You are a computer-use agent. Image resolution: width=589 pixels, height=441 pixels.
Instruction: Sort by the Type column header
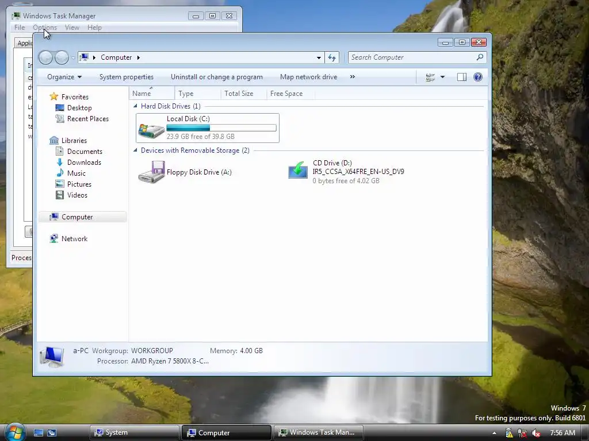(198, 94)
